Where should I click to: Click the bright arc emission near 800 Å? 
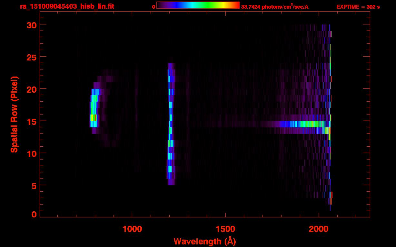click(94, 108)
